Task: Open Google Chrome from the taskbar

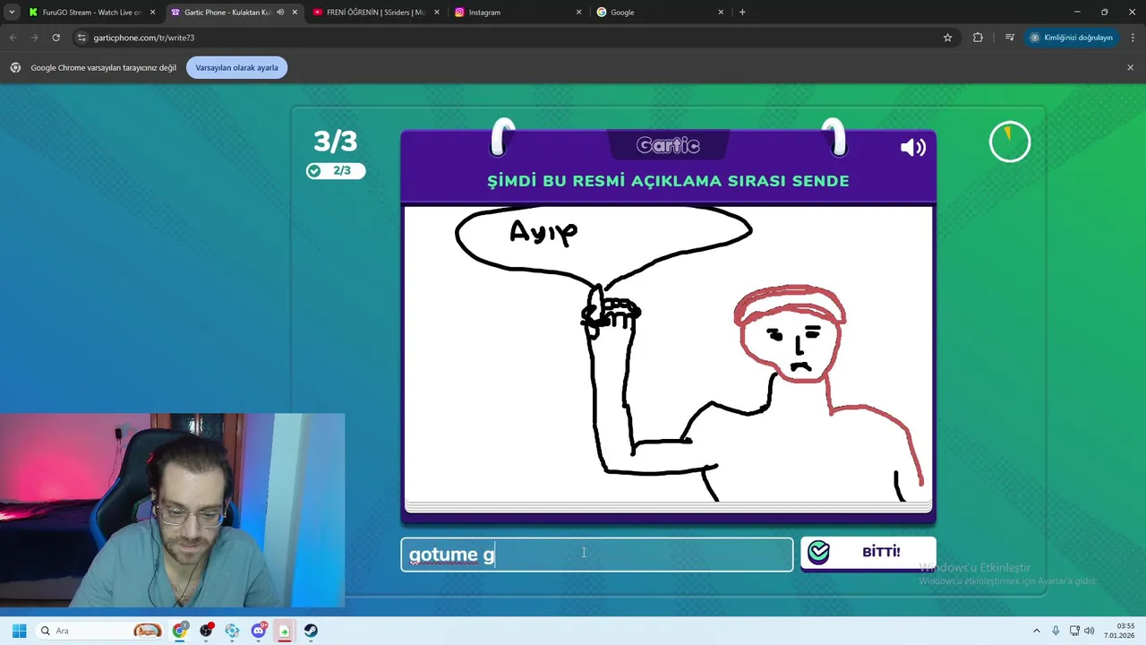Action: [180, 631]
